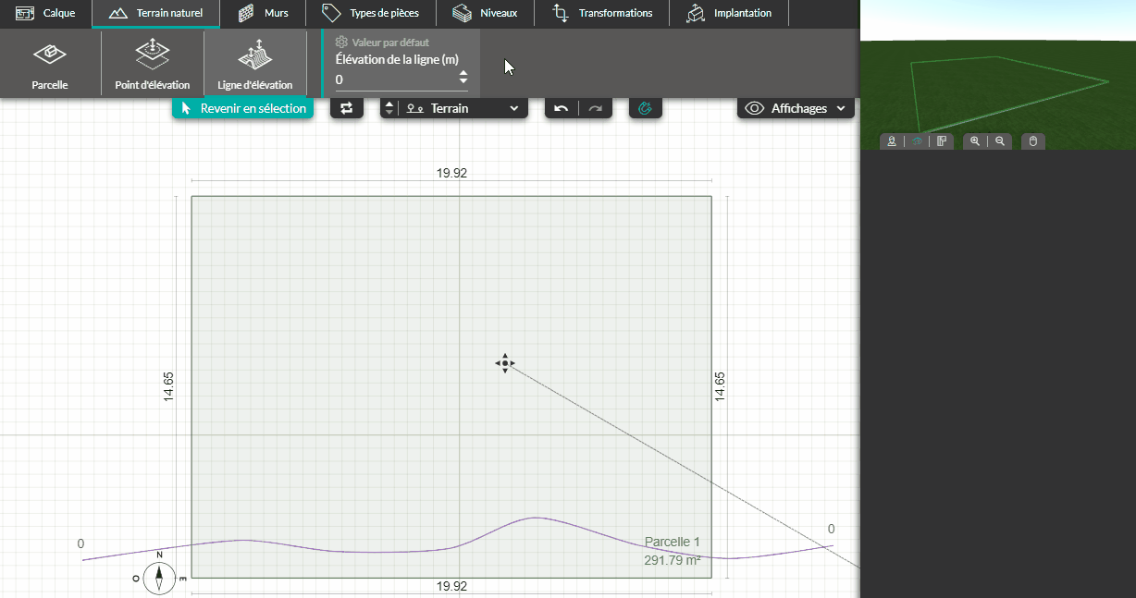The image size is (1136, 598).
Task: Click the brick wall icon of Murs
Action: pos(246,14)
